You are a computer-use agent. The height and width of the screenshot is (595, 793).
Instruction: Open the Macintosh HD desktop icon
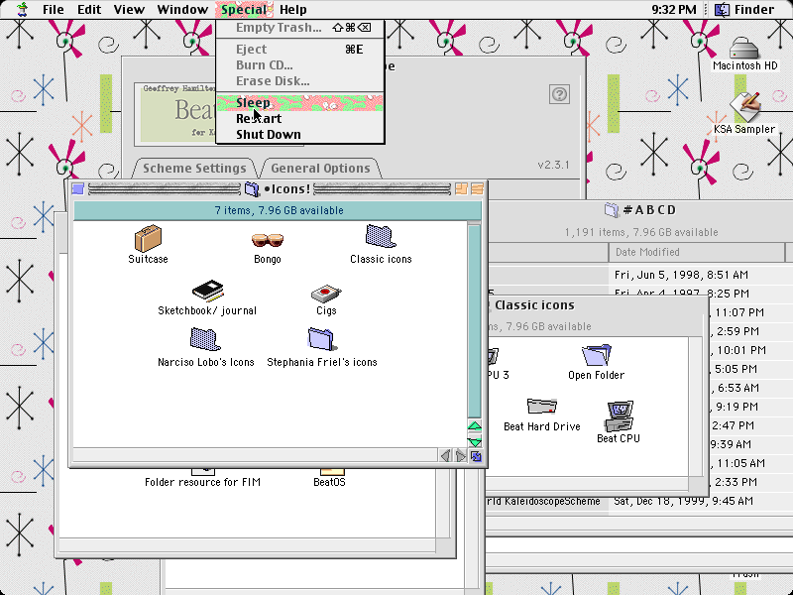[744, 49]
